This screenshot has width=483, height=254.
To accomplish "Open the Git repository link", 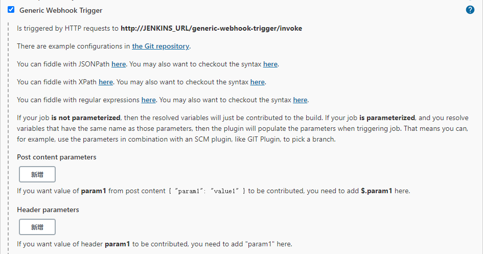I will 160,47.
